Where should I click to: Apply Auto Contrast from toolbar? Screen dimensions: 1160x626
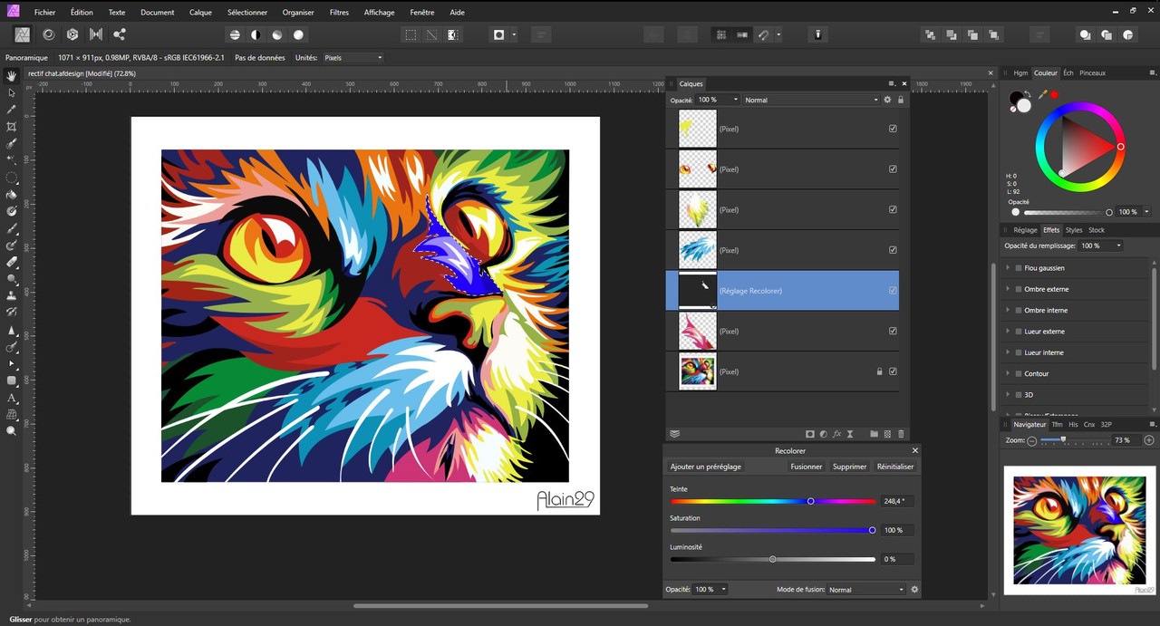(256, 34)
